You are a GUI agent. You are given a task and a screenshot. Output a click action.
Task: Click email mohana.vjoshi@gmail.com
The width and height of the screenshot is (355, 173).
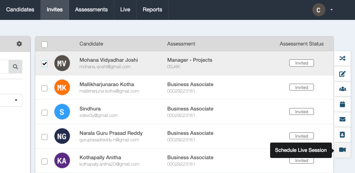[105, 67]
